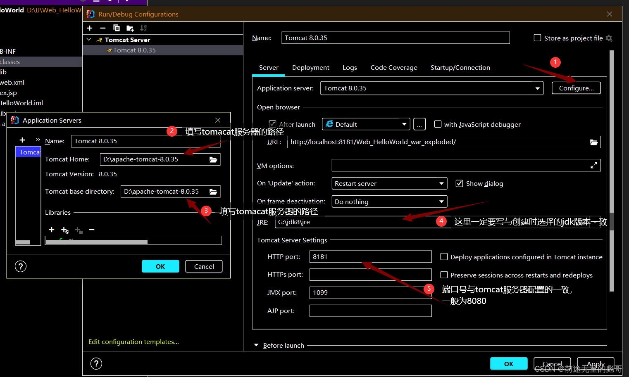Click the gear beside Store as project file
The height and width of the screenshot is (377, 629).
[609, 38]
